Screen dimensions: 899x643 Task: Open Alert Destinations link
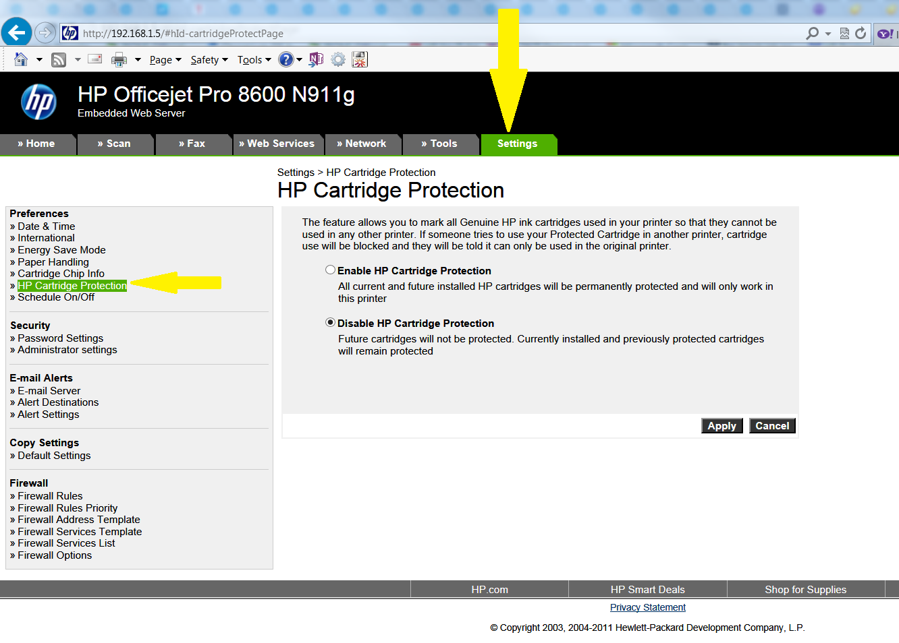click(x=58, y=402)
